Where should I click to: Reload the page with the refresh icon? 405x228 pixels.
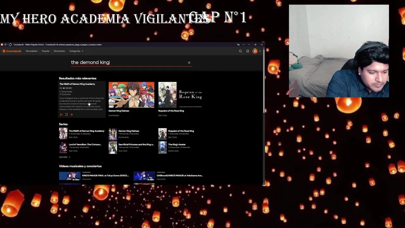[x=10, y=45]
